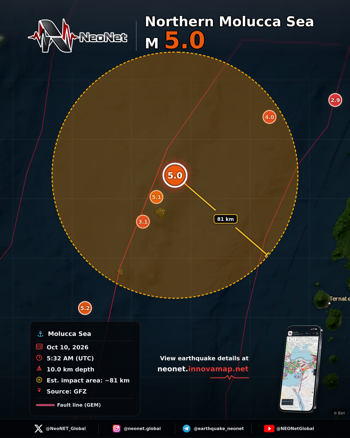Select the 2.9 earthquake marker
This screenshot has width=350, height=438.
335,100
